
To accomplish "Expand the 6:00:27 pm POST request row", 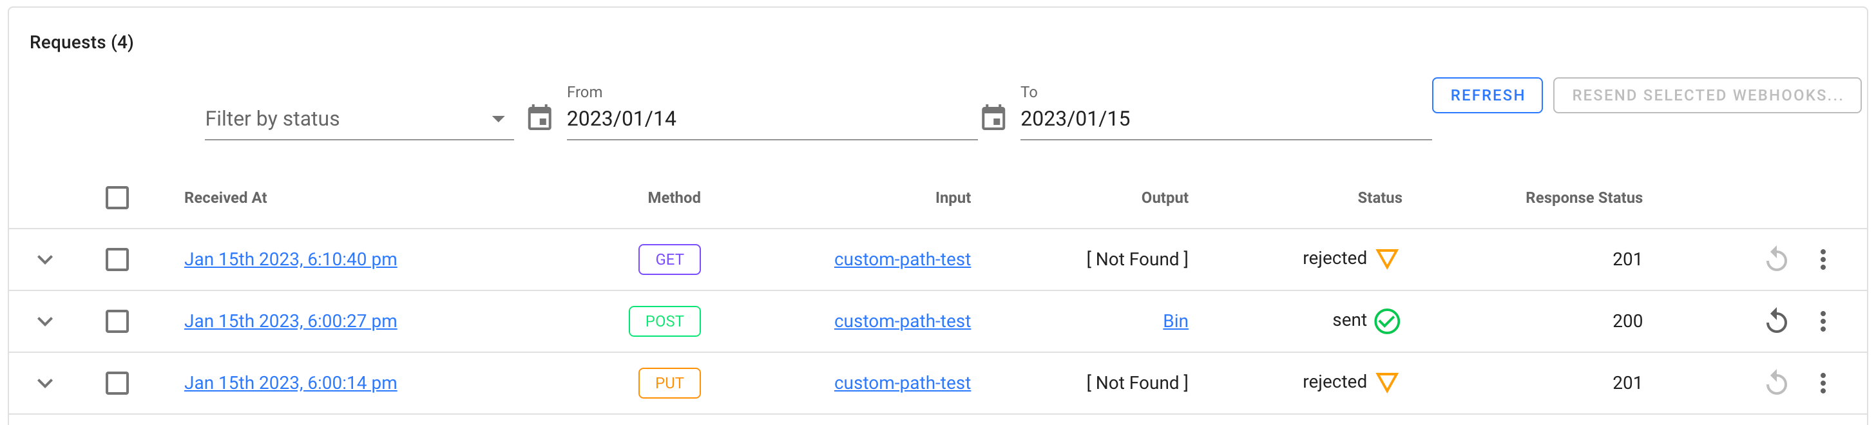I will pyautogui.click(x=44, y=321).
